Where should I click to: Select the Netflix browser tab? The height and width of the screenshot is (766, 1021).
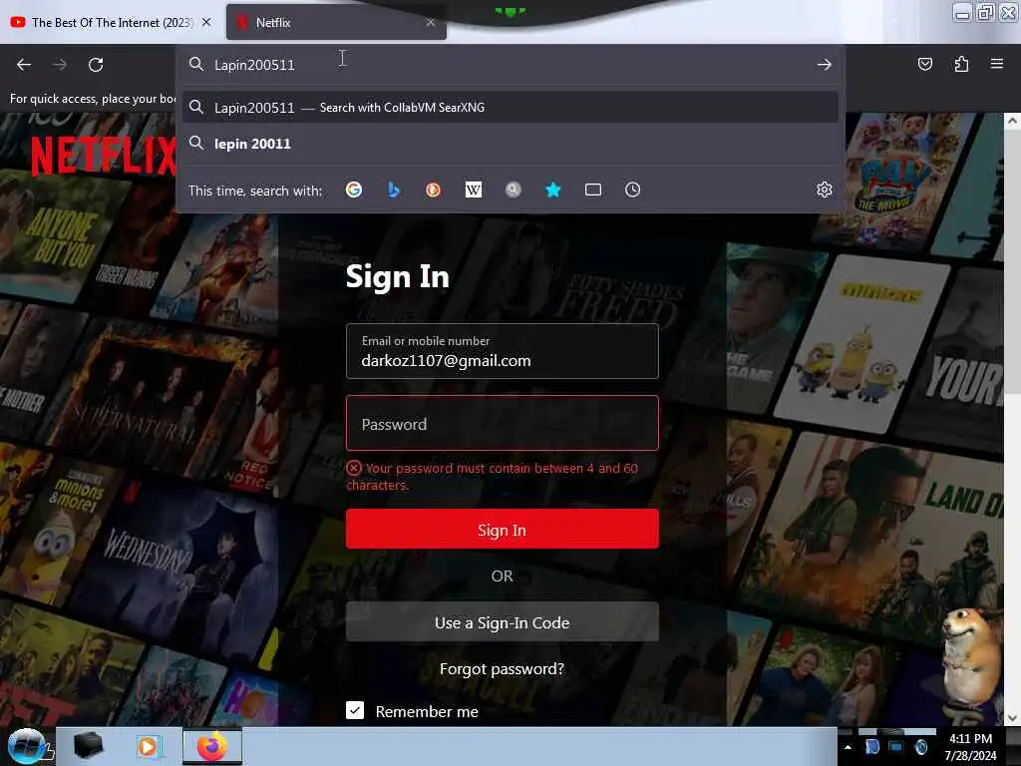(x=337, y=22)
